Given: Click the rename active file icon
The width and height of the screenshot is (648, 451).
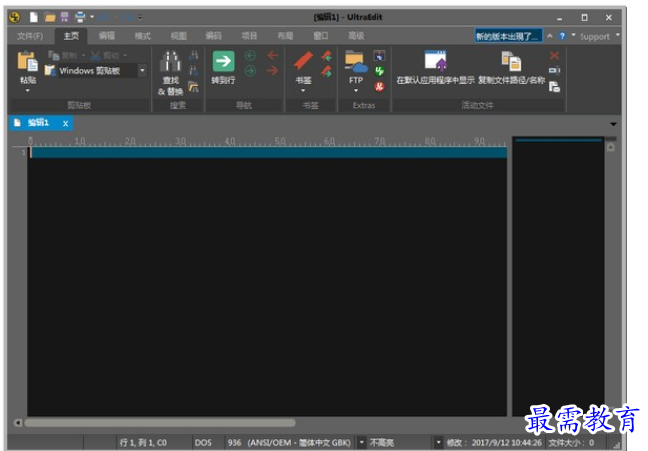Looking at the screenshot, I should [x=554, y=71].
